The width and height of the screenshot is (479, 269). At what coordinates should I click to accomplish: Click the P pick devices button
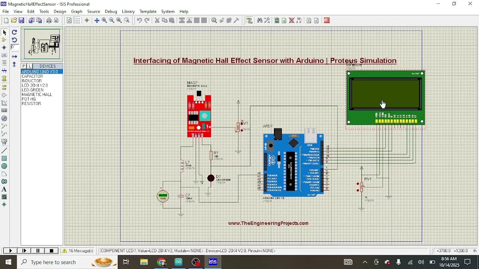tap(24, 66)
